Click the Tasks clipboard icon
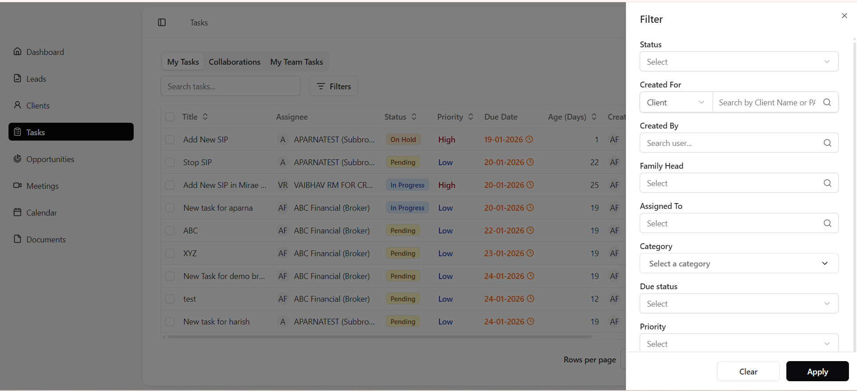This screenshot has width=857, height=391. [x=17, y=132]
